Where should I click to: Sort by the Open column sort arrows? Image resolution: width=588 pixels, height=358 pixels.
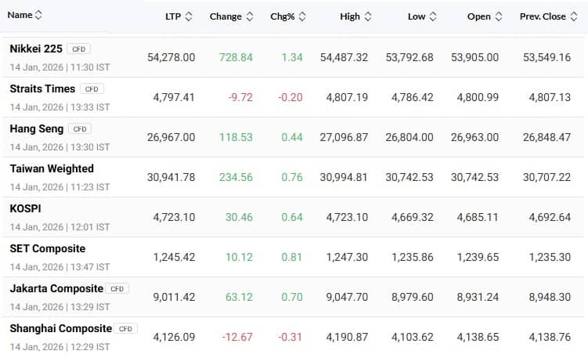click(499, 16)
